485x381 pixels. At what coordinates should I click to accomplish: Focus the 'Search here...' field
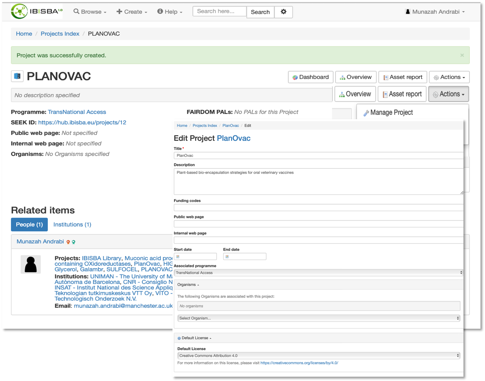point(220,11)
